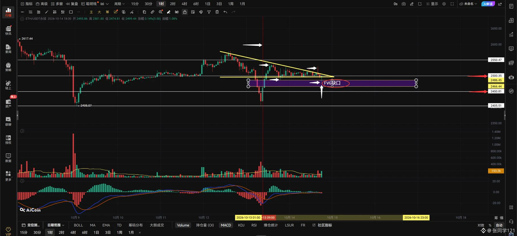This screenshot has height=236, width=517.
Task: Open the 策略 strategy sidebar icon
Action: [8, 67]
